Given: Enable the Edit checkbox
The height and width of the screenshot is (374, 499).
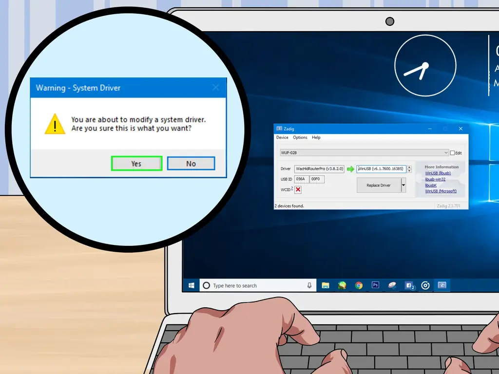Looking at the screenshot, I should pos(452,153).
